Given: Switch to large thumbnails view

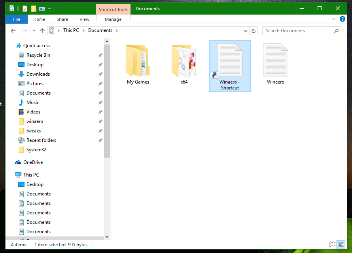Looking at the screenshot, I should pyautogui.click(x=342, y=244).
